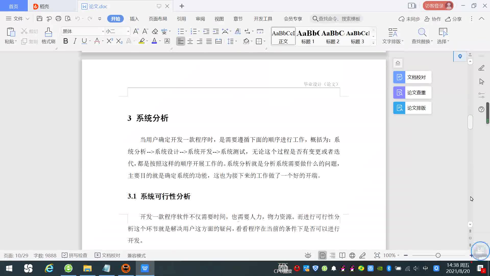Click the print icon in quick toolbar
The width and height of the screenshot is (490, 276).
pyautogui.click(x=58, y=19)
